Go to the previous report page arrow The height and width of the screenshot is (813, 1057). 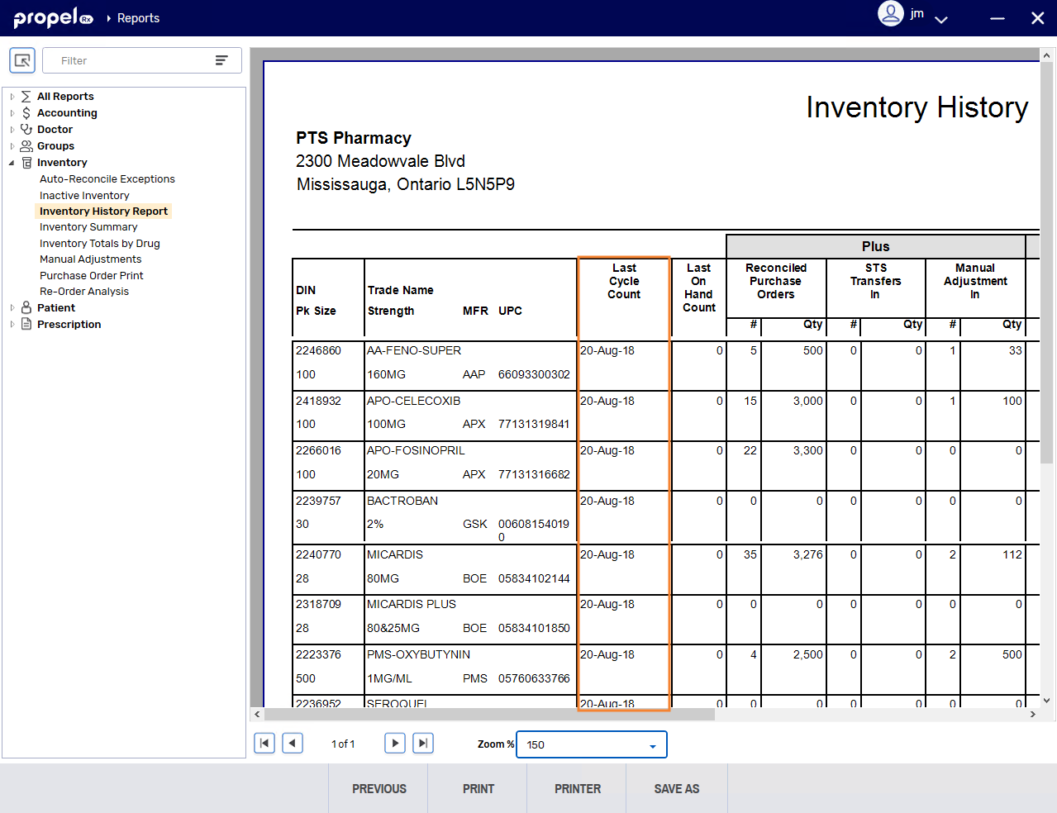293,744
